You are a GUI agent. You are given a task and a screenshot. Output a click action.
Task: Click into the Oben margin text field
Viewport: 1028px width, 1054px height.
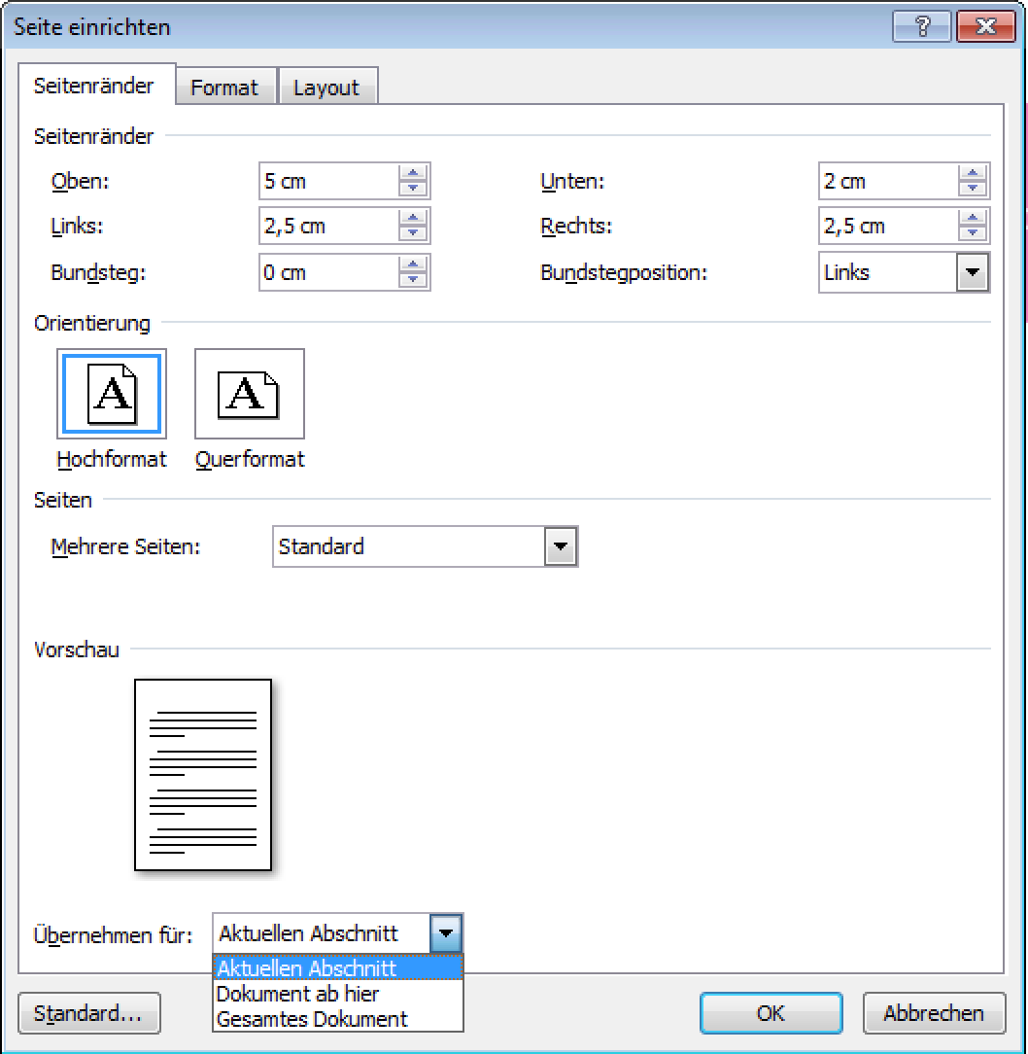[x=327, y=182]
